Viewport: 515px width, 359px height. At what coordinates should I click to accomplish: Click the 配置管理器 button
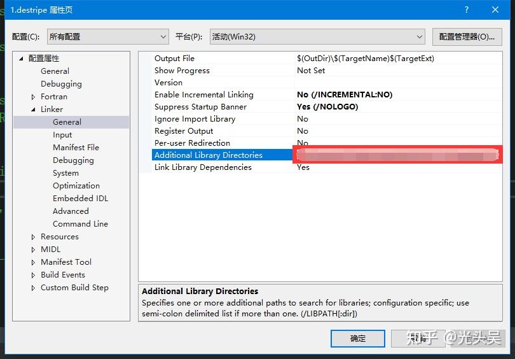(x=467, y=37)
